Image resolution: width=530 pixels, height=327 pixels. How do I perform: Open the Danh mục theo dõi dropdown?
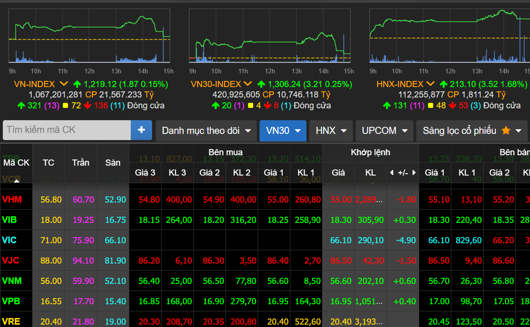[206, 131]
